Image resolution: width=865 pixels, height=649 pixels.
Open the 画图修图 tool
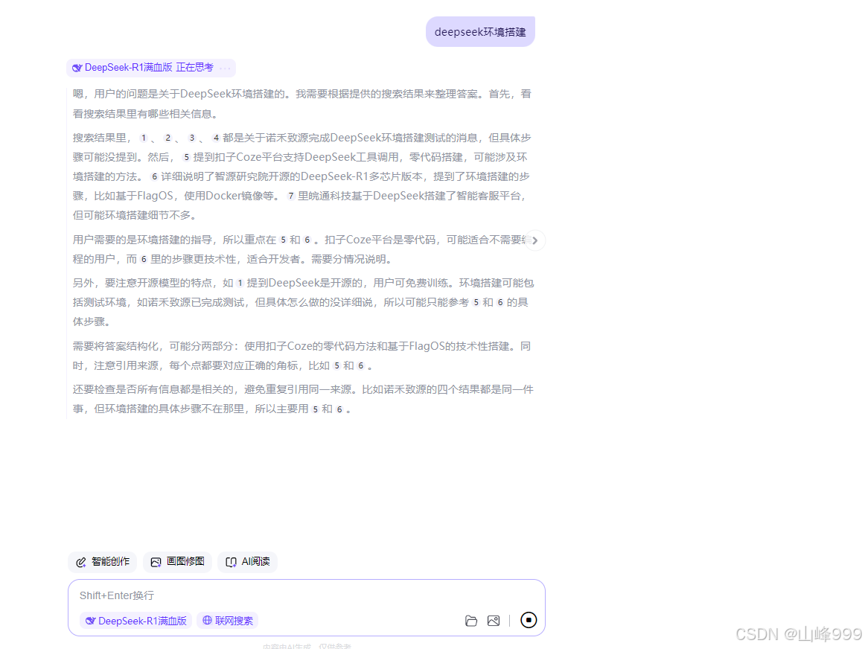(178, 562)
